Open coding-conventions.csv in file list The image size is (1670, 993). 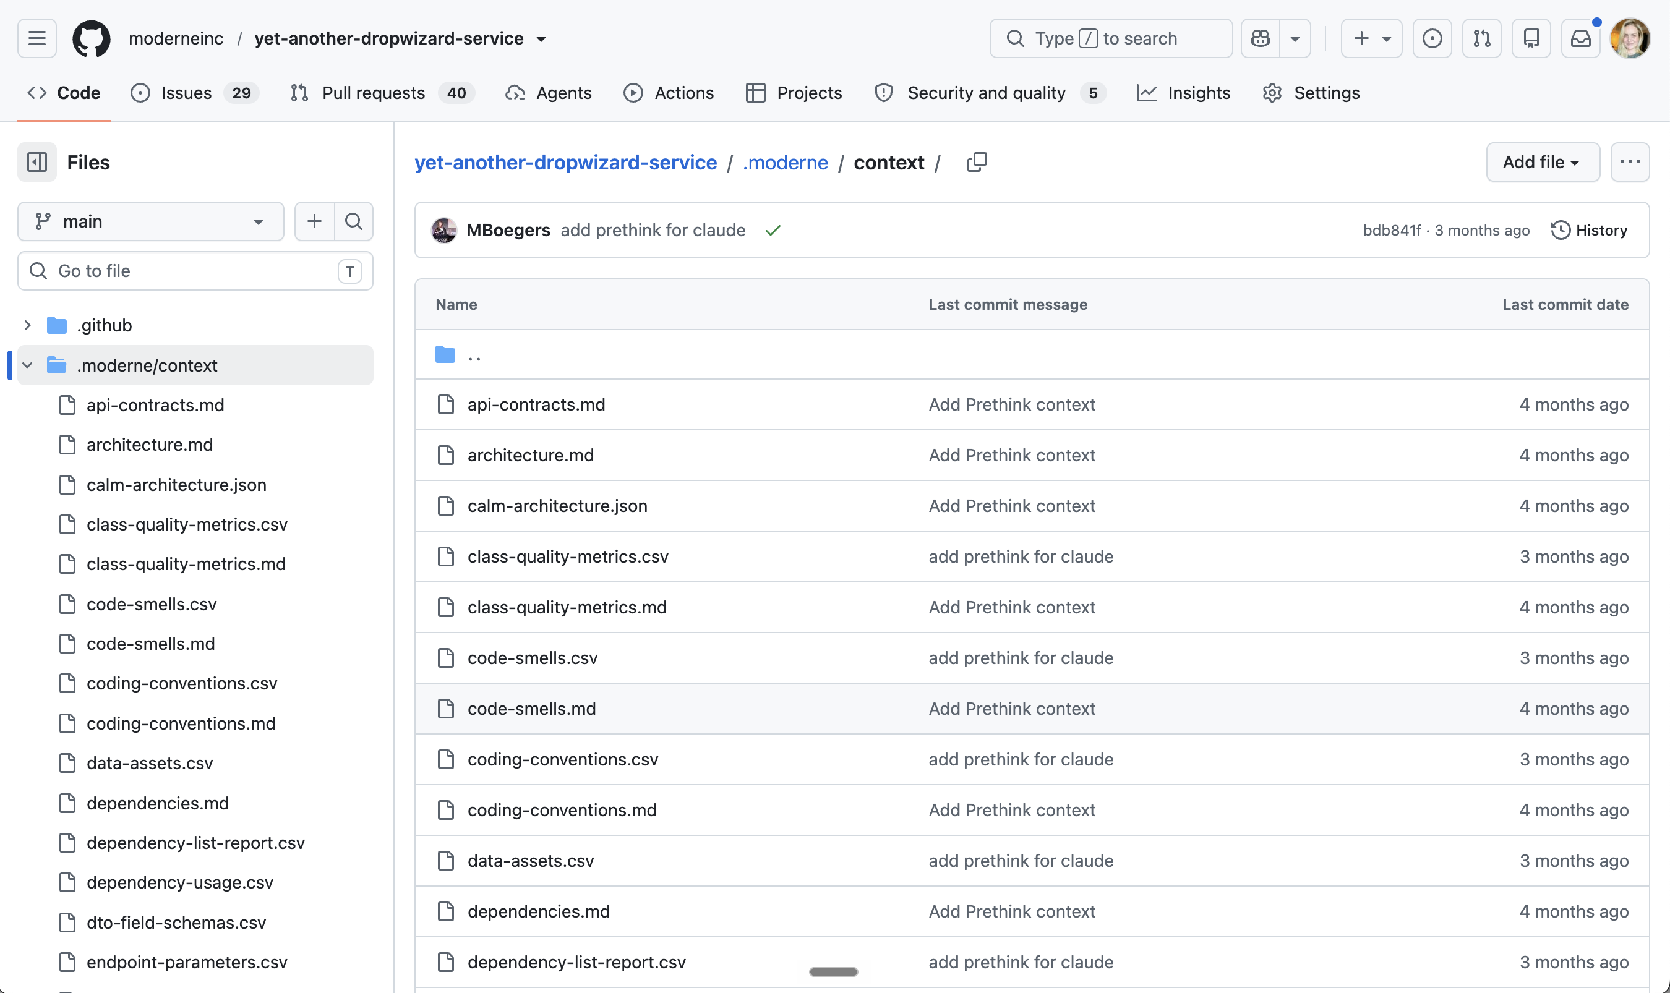point(563,759)
